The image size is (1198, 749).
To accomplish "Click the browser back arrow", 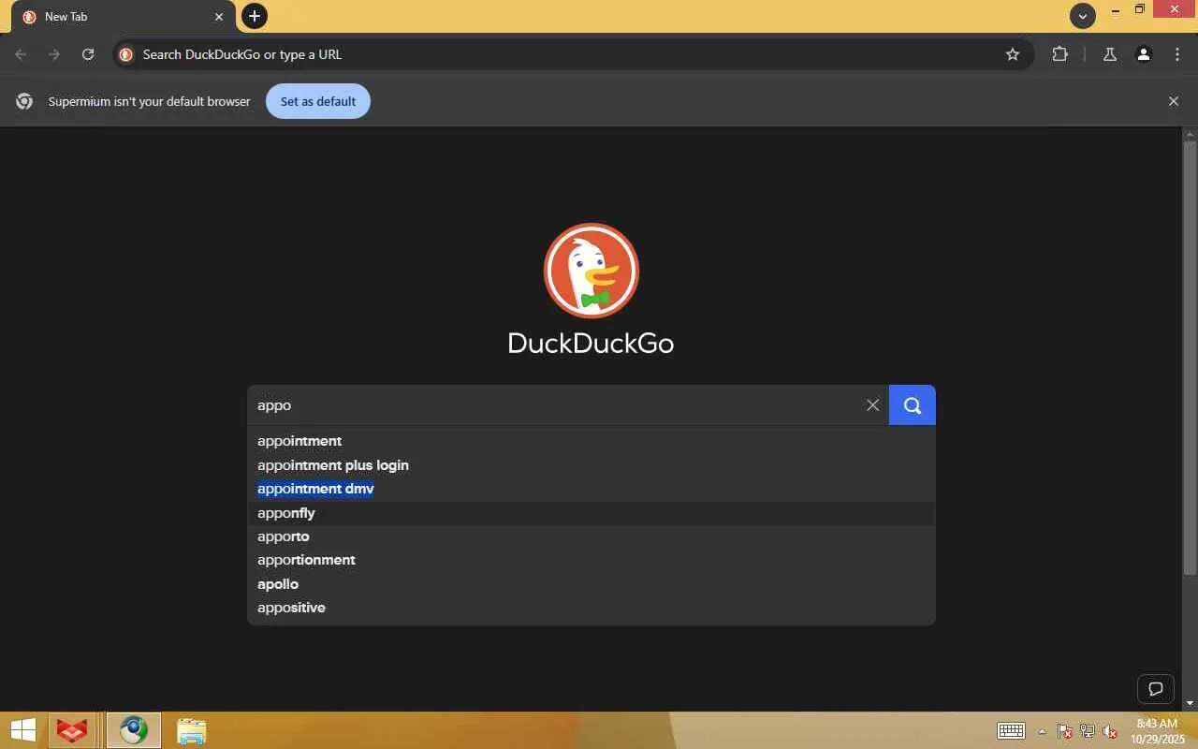I will tap(21, 54).
